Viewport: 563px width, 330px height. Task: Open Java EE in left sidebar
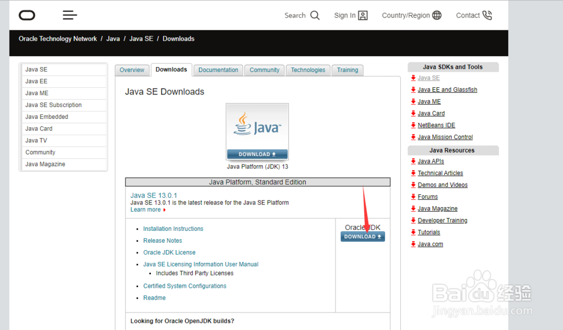click(x=64, y=82)
